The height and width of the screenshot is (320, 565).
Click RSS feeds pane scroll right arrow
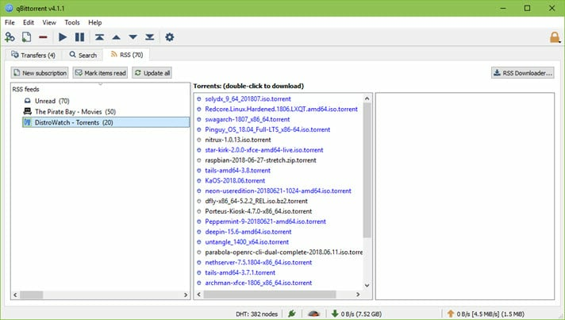point(186,295)
